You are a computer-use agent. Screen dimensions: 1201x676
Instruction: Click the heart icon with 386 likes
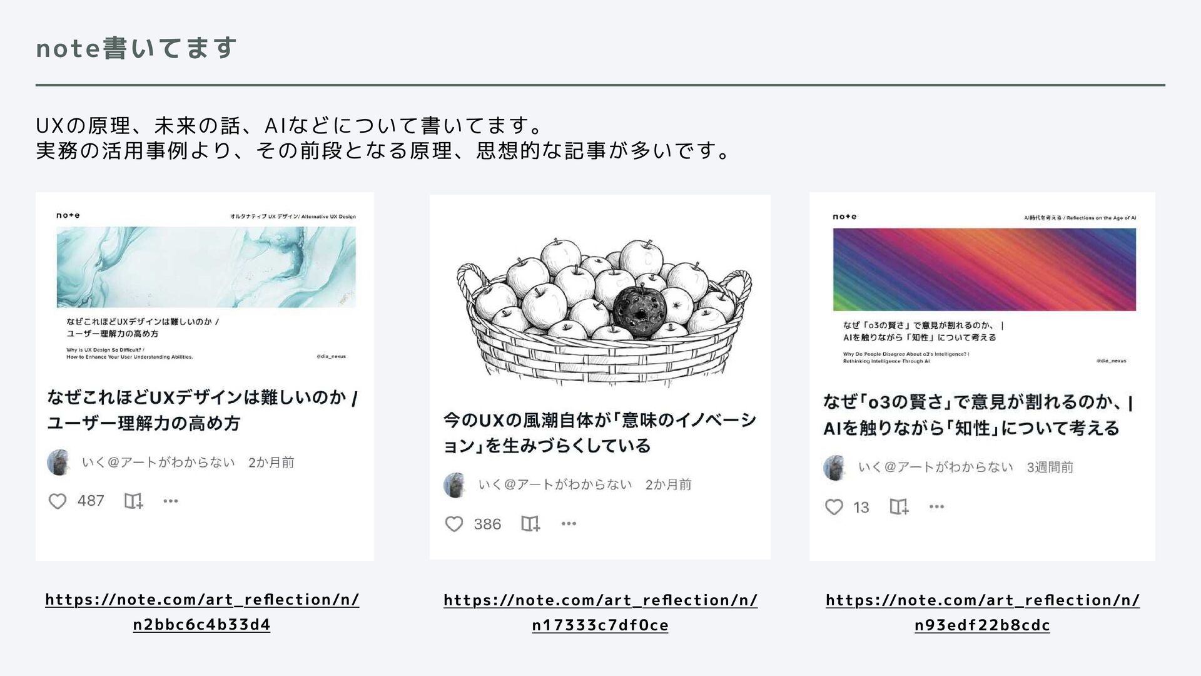point(454,524)
